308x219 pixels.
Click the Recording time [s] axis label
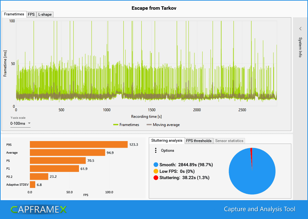pos(146,117)
